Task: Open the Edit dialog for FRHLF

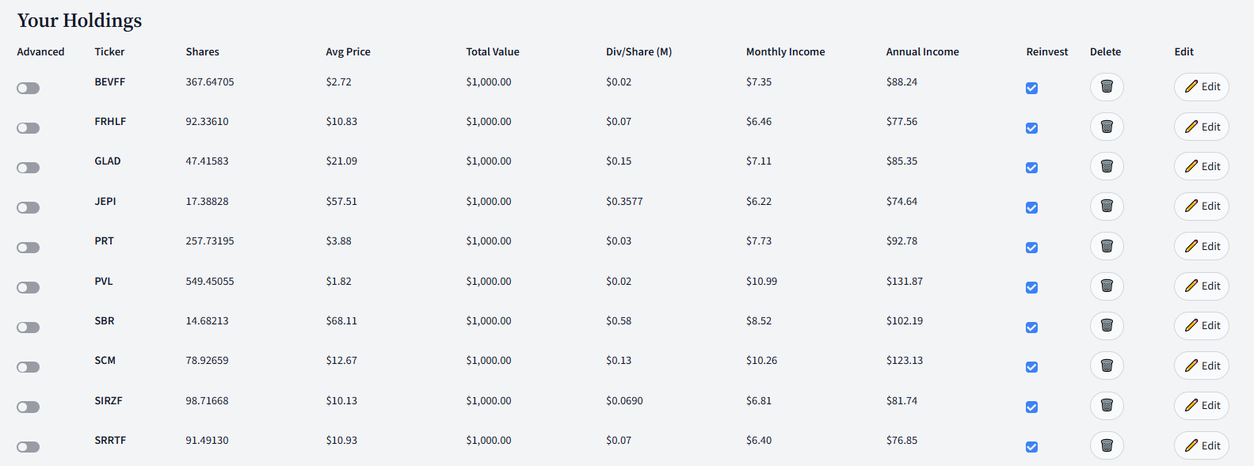Action: tap(1201, 126)
